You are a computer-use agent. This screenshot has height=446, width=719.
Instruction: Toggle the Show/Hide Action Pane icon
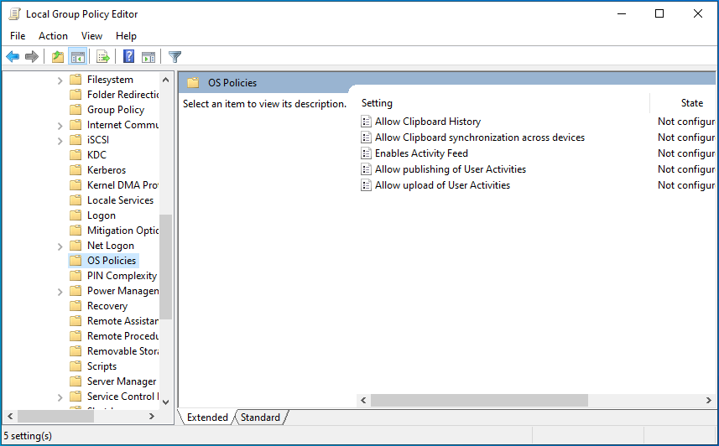pyautogui.click(x=148, y=57)
